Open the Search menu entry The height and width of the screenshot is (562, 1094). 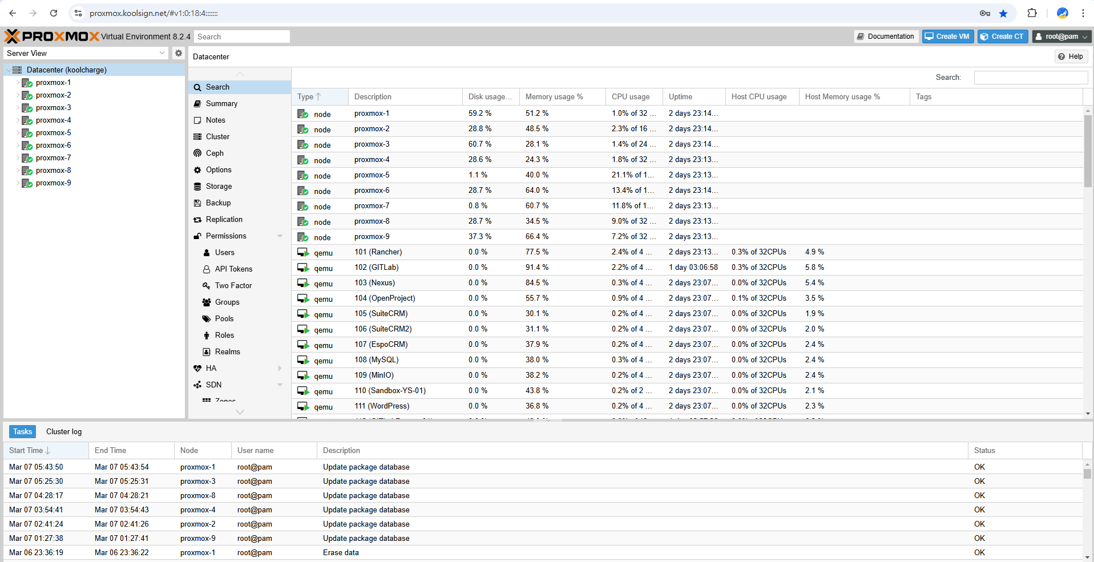click(240, 87)
